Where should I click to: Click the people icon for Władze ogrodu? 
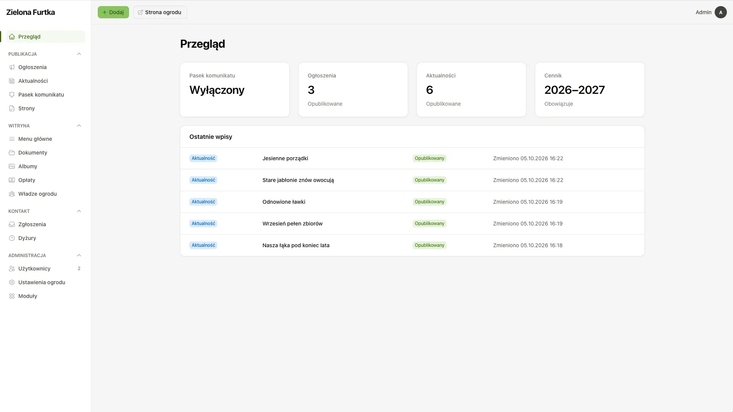[x=12, y=194]
